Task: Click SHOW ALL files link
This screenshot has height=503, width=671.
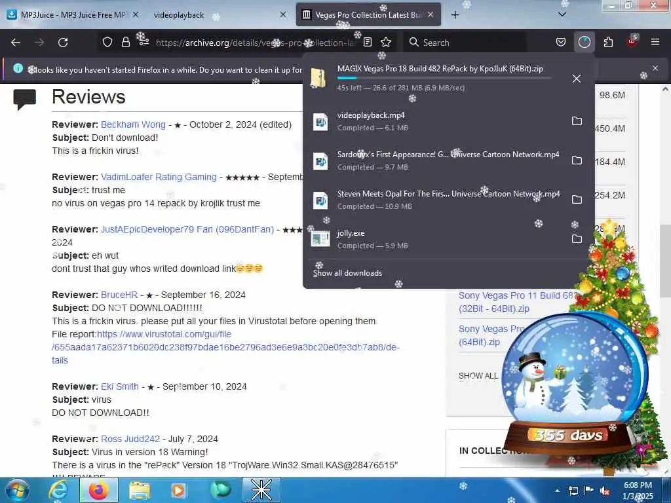Action: [478, 375]
